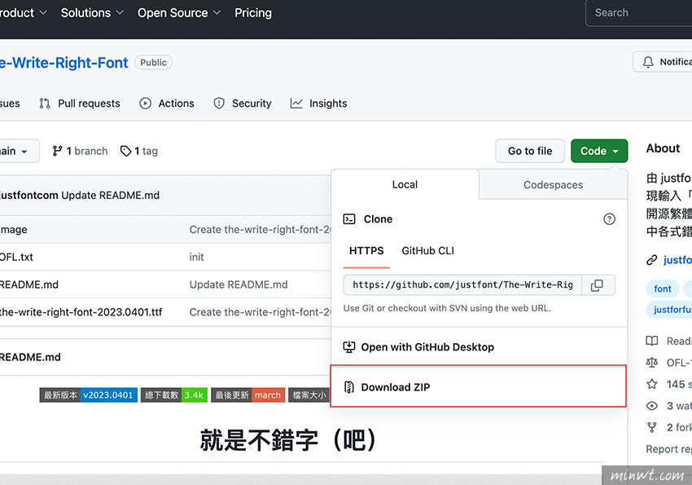This screenshot has width=692, height=485.
Task: Click the link icon beside justfont URL
Action: [x=652, y=260]
